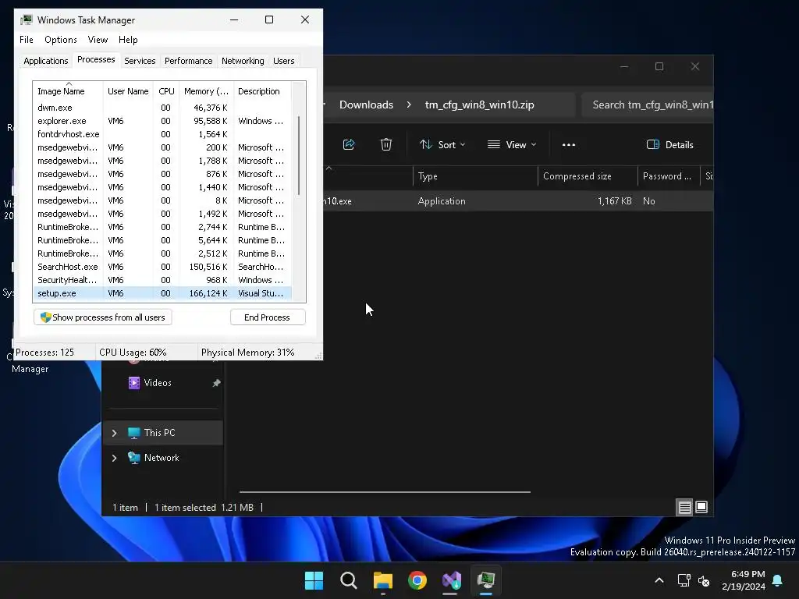Click the Videos folder icon in sidebar
This screenshot has width=799, height=599.
134,382
